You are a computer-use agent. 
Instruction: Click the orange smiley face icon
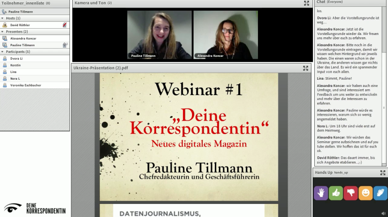(x=366, y=193)
